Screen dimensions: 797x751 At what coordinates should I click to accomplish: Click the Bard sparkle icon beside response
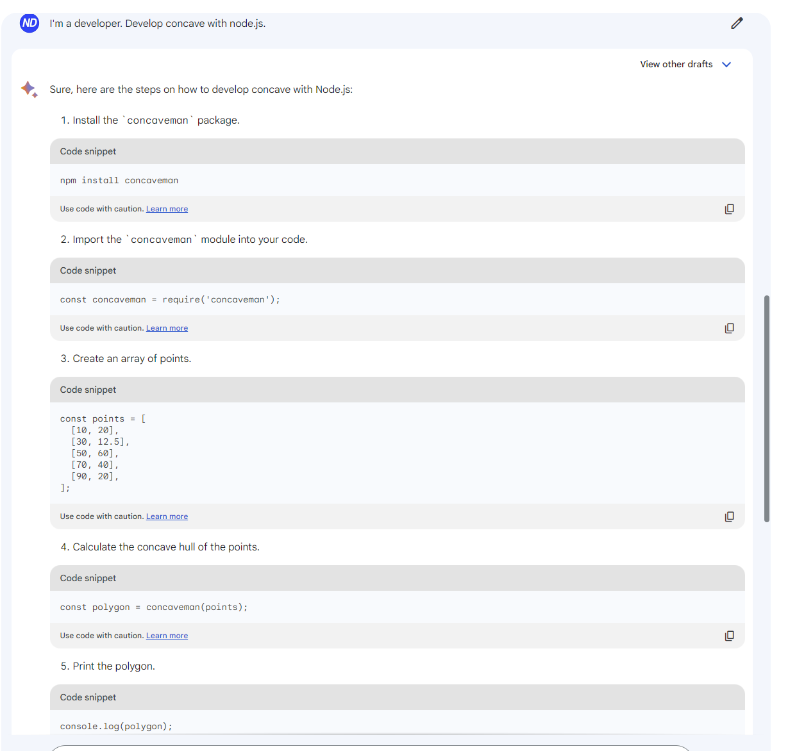click(x=29, y=89)
